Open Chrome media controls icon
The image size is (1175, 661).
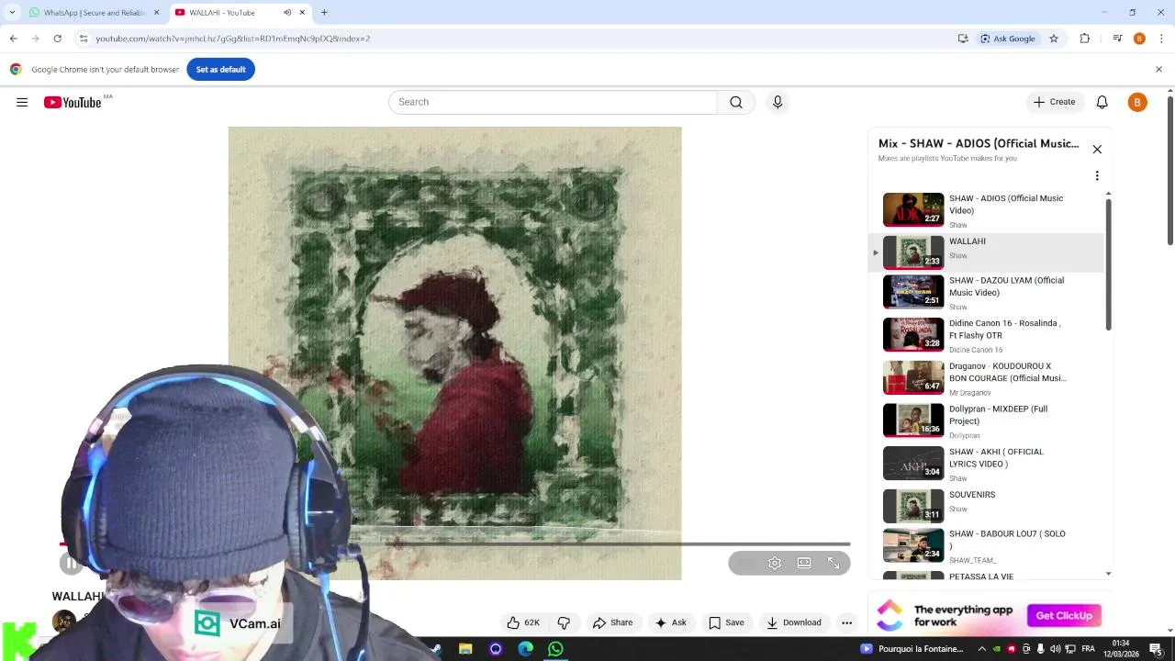[1117, 39]
